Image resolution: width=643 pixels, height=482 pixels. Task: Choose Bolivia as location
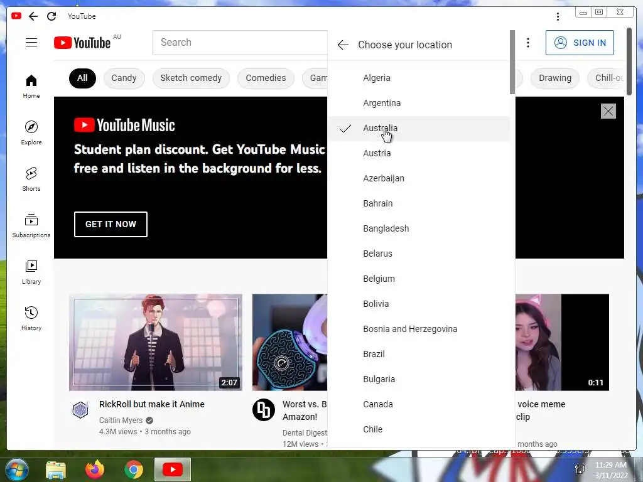click(419, 304)
